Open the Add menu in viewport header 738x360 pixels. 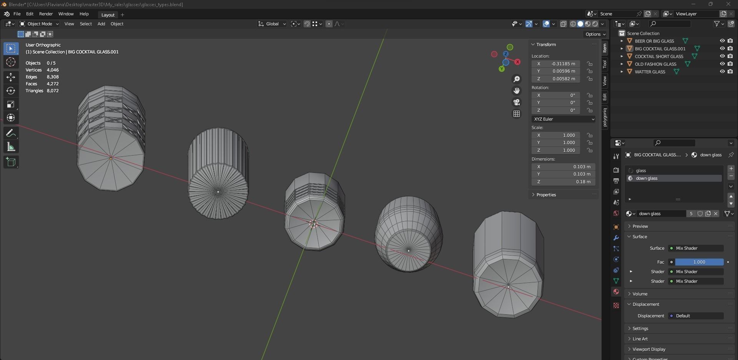click(x=101, y=24)
